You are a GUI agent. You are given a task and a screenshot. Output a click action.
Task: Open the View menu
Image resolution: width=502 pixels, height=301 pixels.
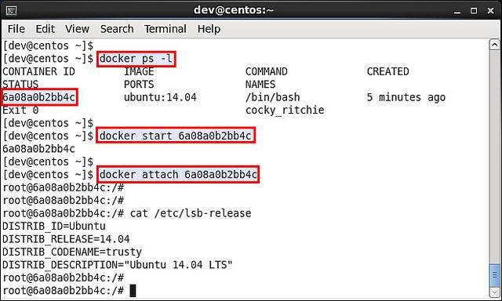pyautogui.click(x=77, y=29)
